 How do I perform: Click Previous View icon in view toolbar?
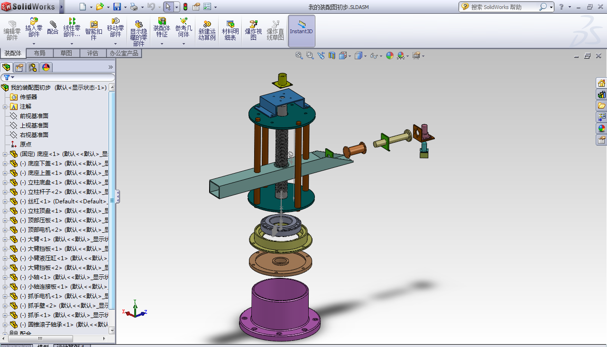321,55
